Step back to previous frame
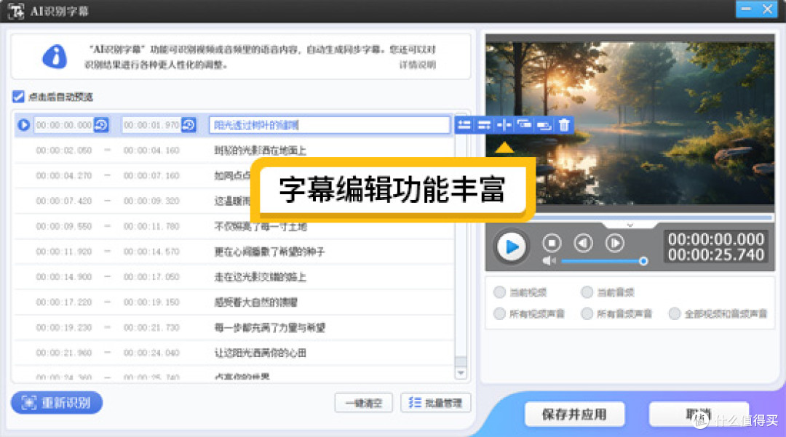The height and width of the screenshot is (437, 786). point(583,244)
